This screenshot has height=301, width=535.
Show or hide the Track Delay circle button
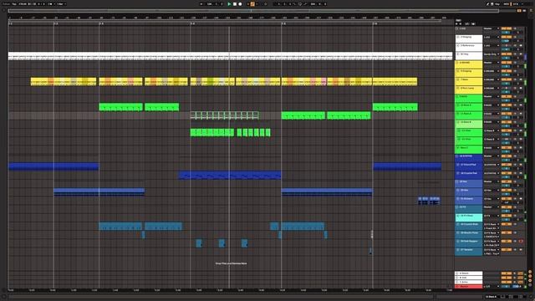pyautogui.click(x=530, y=285)
